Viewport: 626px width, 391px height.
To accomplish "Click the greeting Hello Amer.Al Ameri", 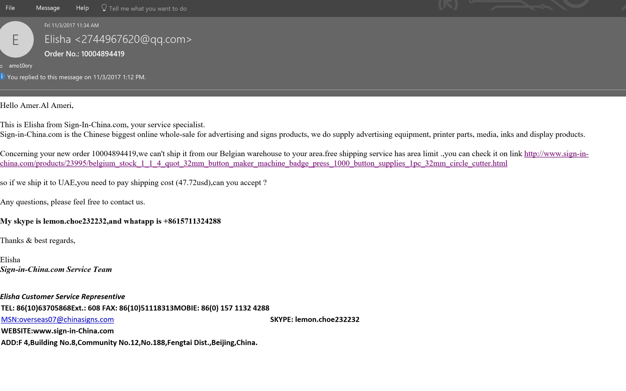I will 37,106.
